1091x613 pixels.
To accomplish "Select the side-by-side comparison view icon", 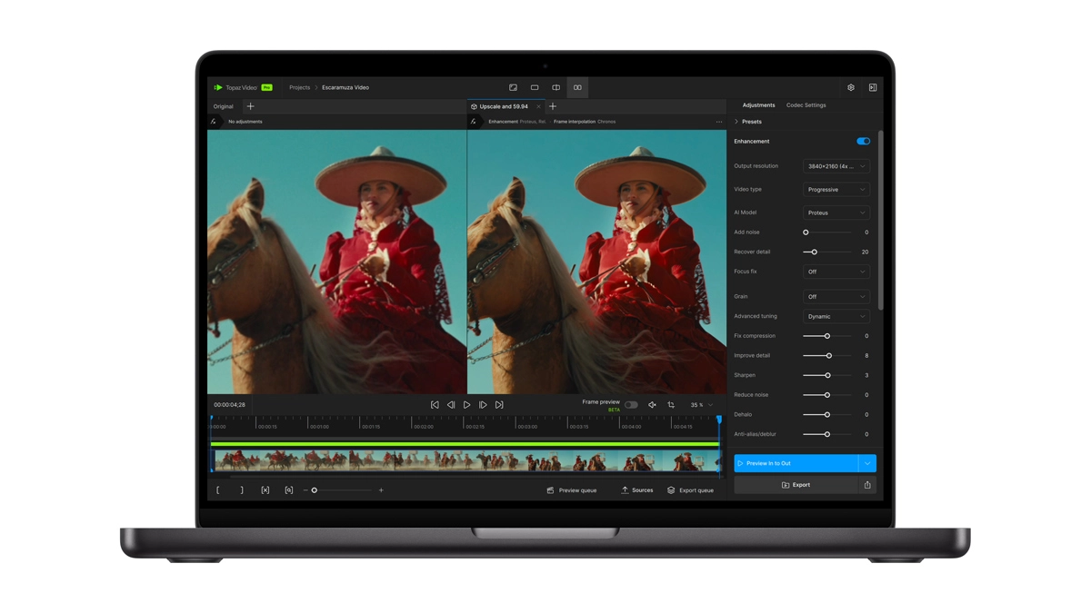I will 577,87.
